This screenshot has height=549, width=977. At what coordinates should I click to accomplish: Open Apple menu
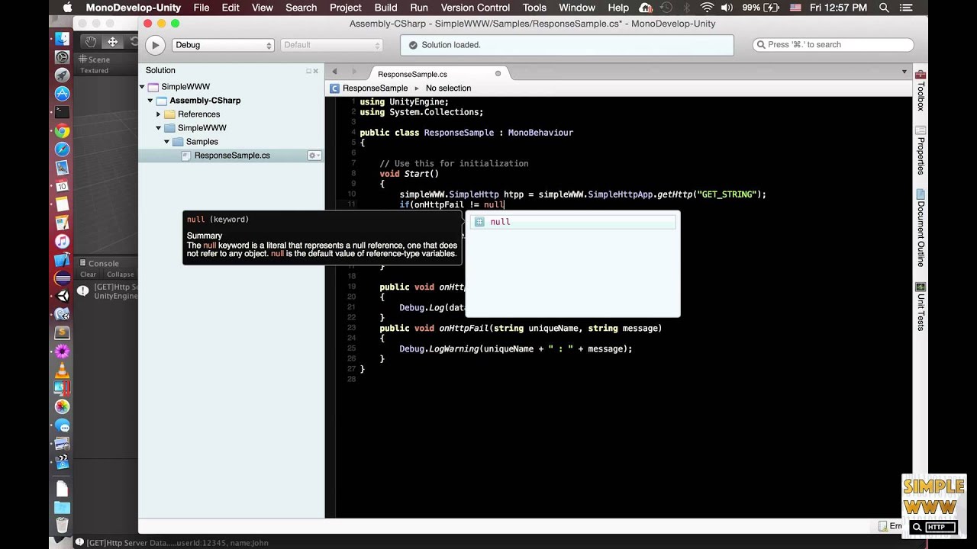[67, 8]
